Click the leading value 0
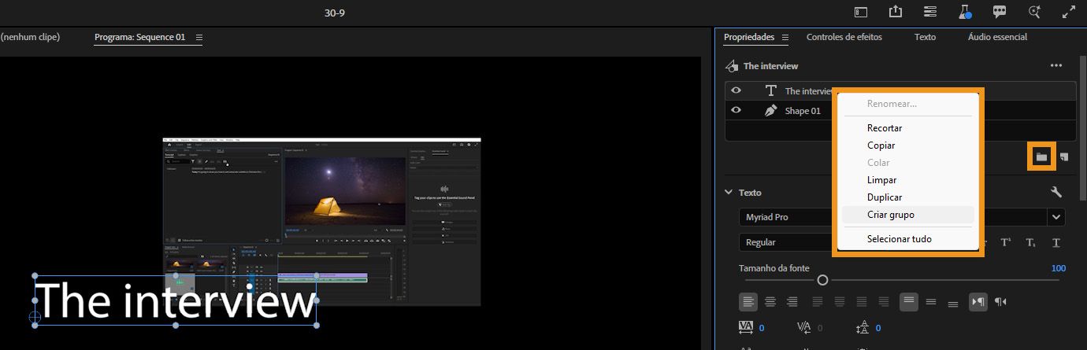This screenshot has height=350, width=1087. click(x=877, y=328)
